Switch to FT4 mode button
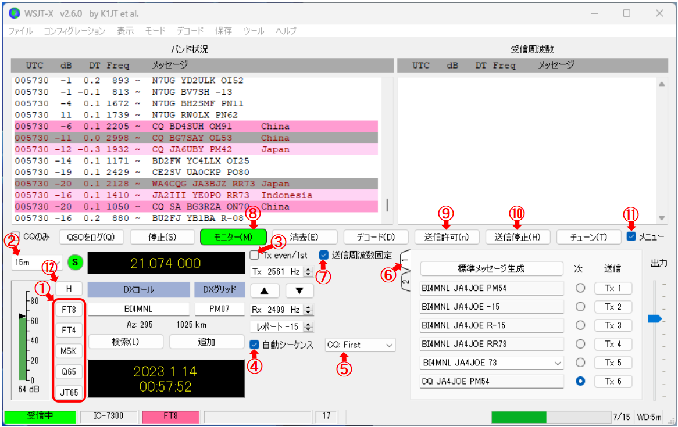This screenshot has width=678, height=427. click(69, 330)
